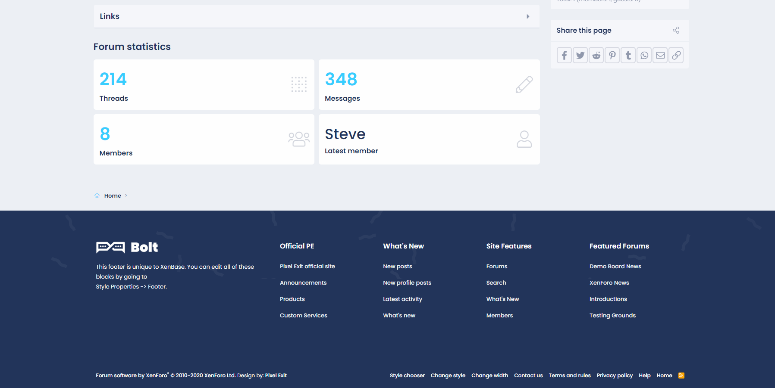Click Change width footer link
This screenshot has height=388, width=775.
point(489,376)
